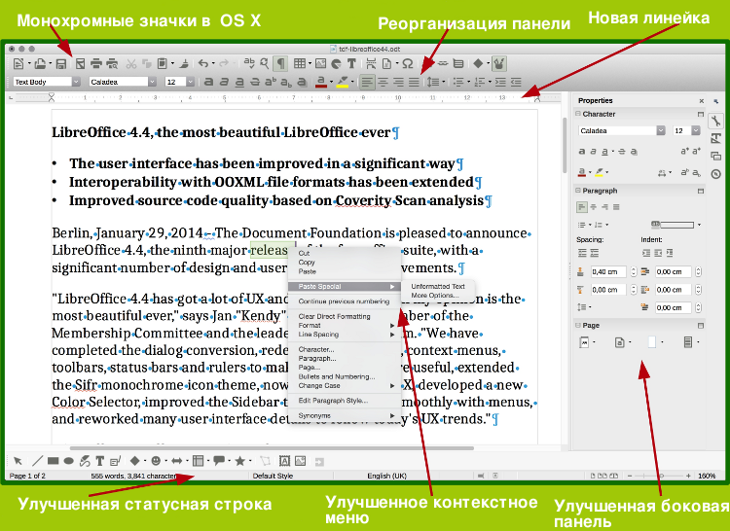
Task: Apply subscript from the formatting toolbar
Action: pyautogui.click(x=286, y=83)
